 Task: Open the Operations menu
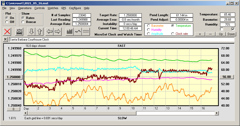[x=25, y=8]
